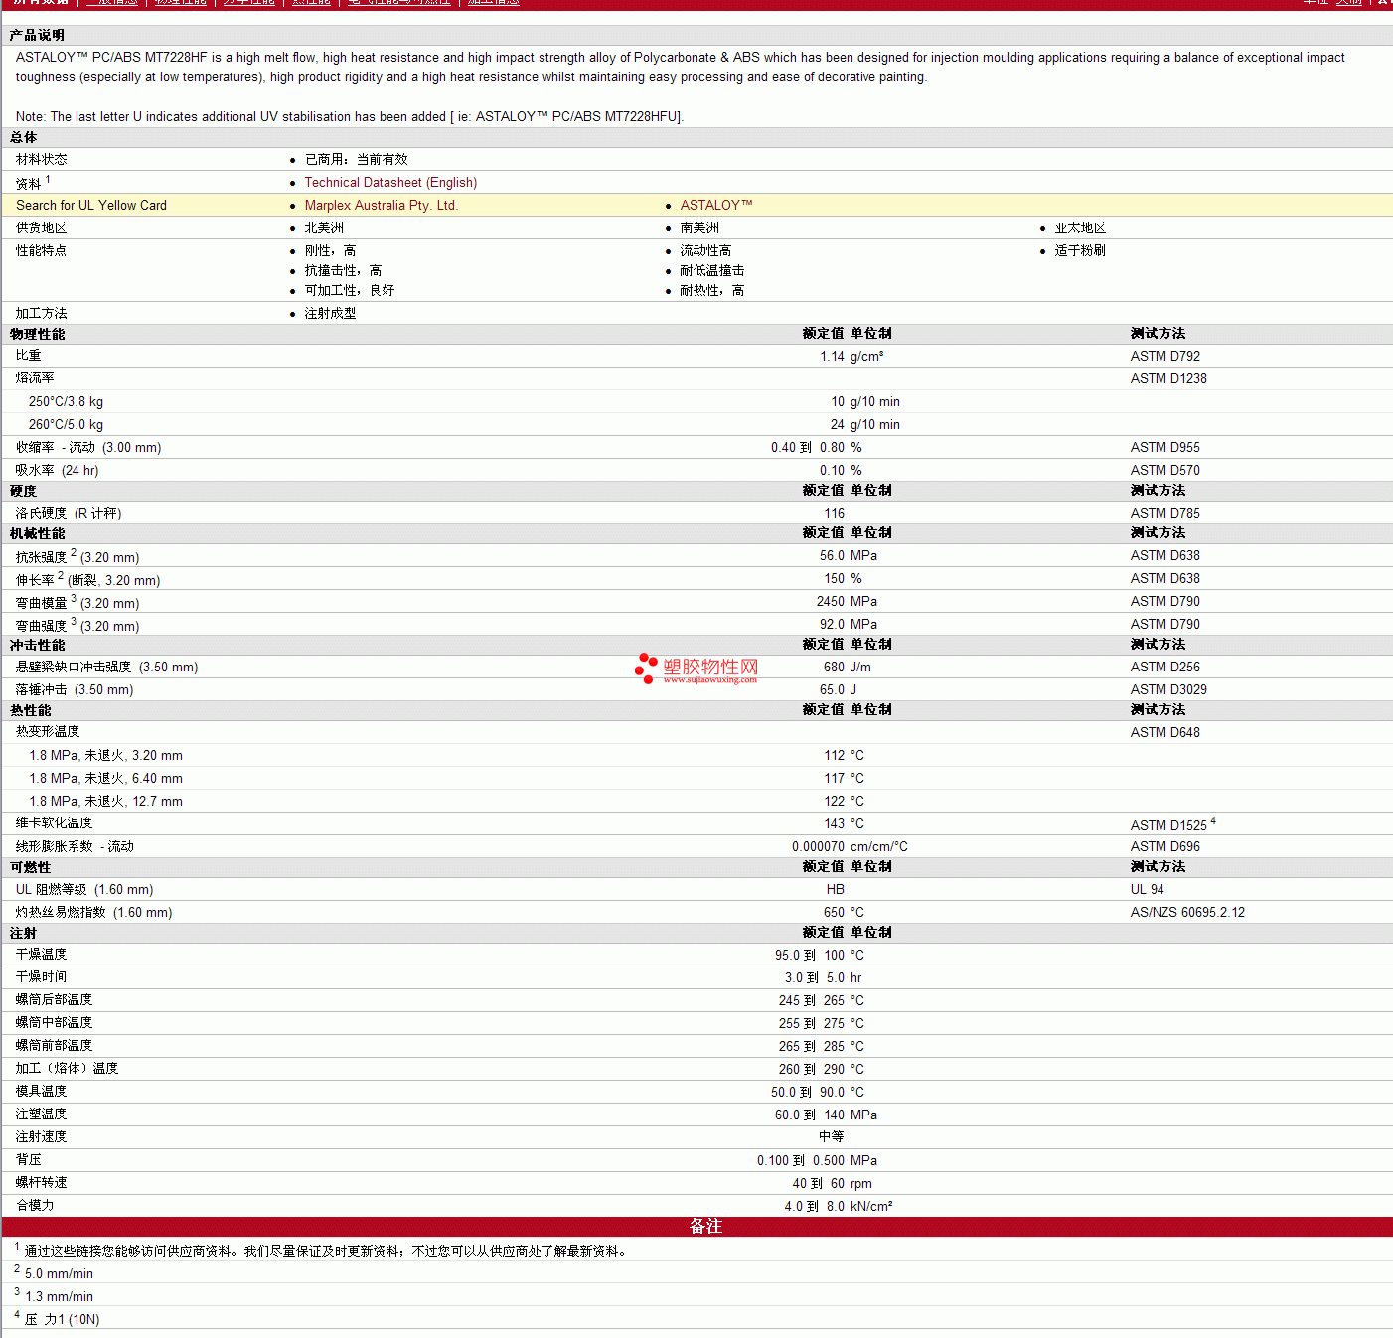
Task: Click the 注射成型 processing method entry
Action: click(331, 314)
